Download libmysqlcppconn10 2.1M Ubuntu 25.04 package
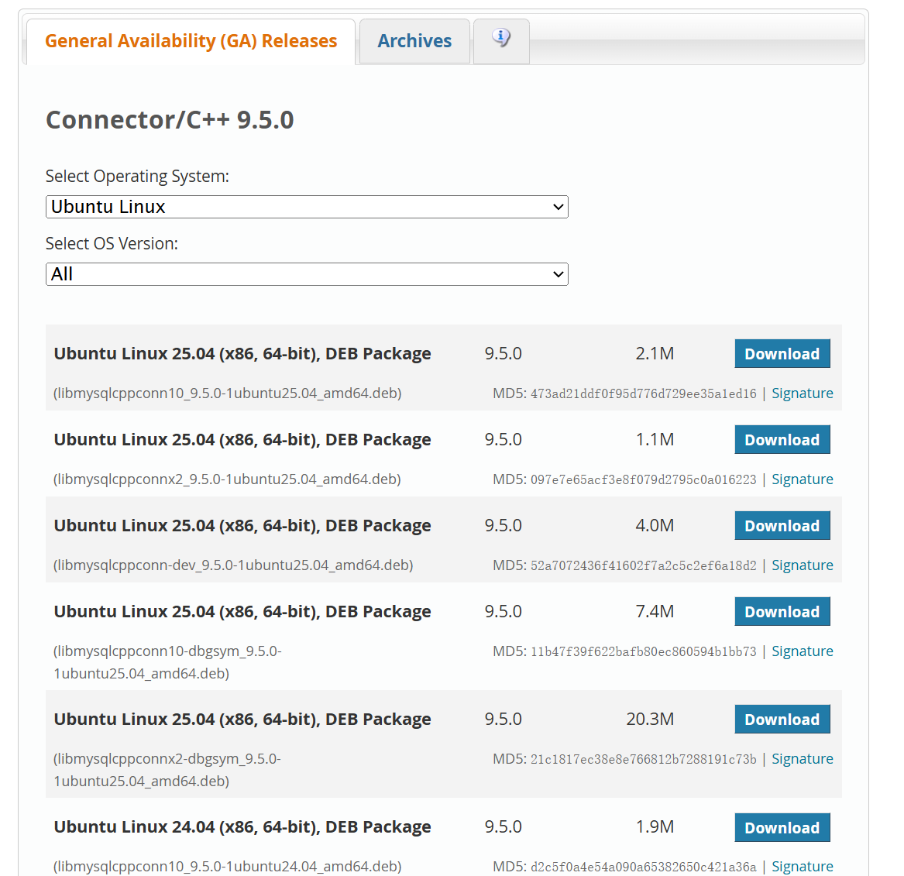 [782, 354]
